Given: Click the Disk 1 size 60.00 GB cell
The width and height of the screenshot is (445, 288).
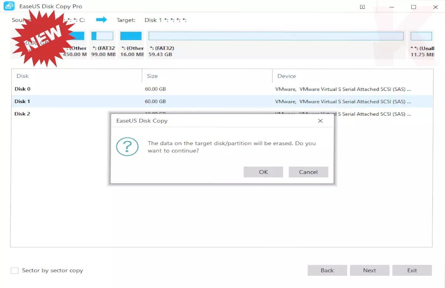Looking at the screenshot, I should [x=155, y=102].
